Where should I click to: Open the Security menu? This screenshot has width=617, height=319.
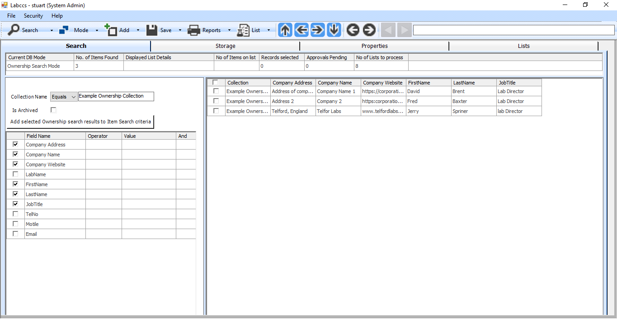click(33, 16)
